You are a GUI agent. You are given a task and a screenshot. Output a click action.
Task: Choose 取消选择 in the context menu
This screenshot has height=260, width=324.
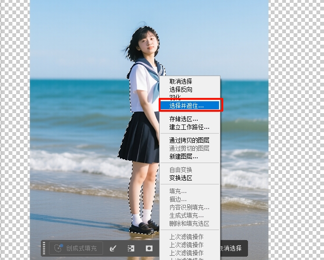click(189, 81)
